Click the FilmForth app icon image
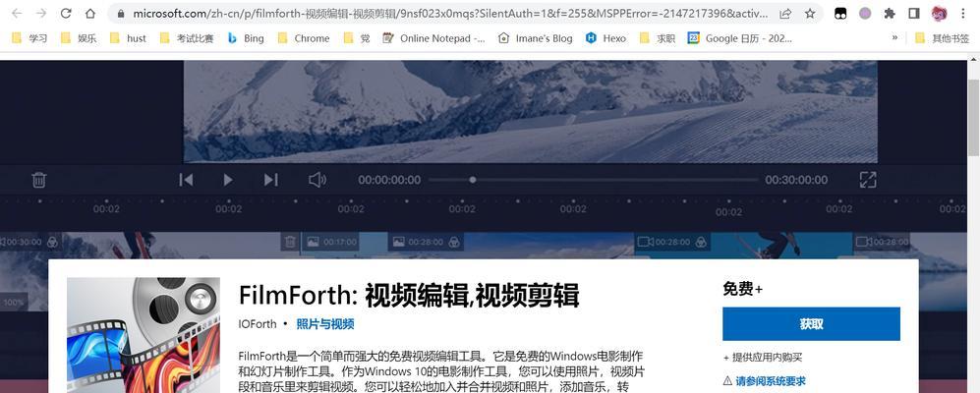The image size is (980, 393). [x=144, y=335]
